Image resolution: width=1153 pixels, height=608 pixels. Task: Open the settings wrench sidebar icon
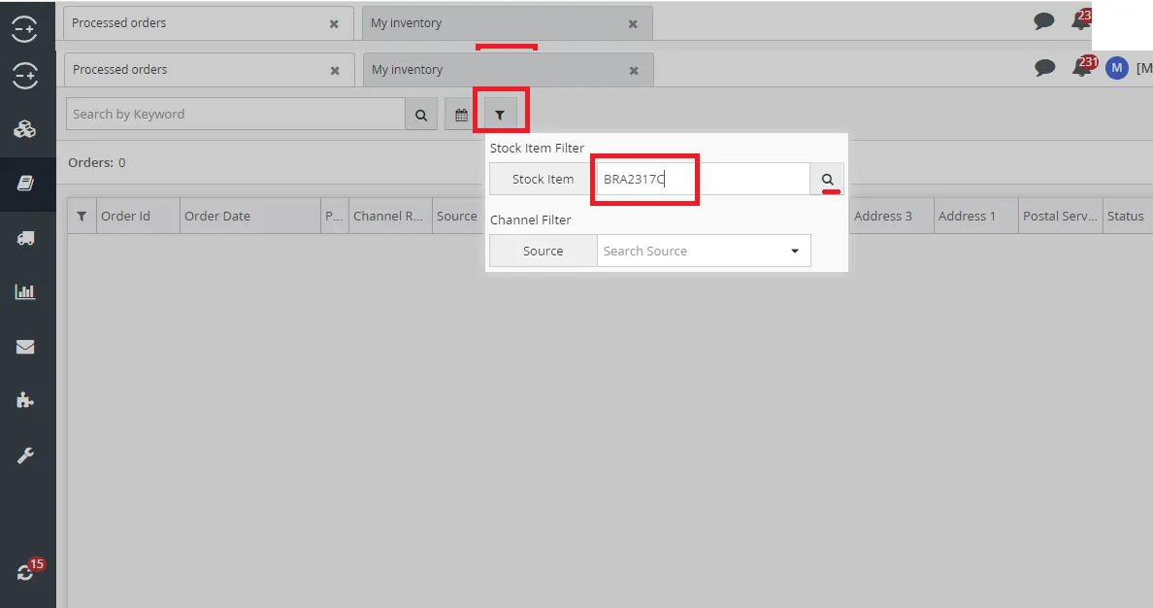pos(25,455)
